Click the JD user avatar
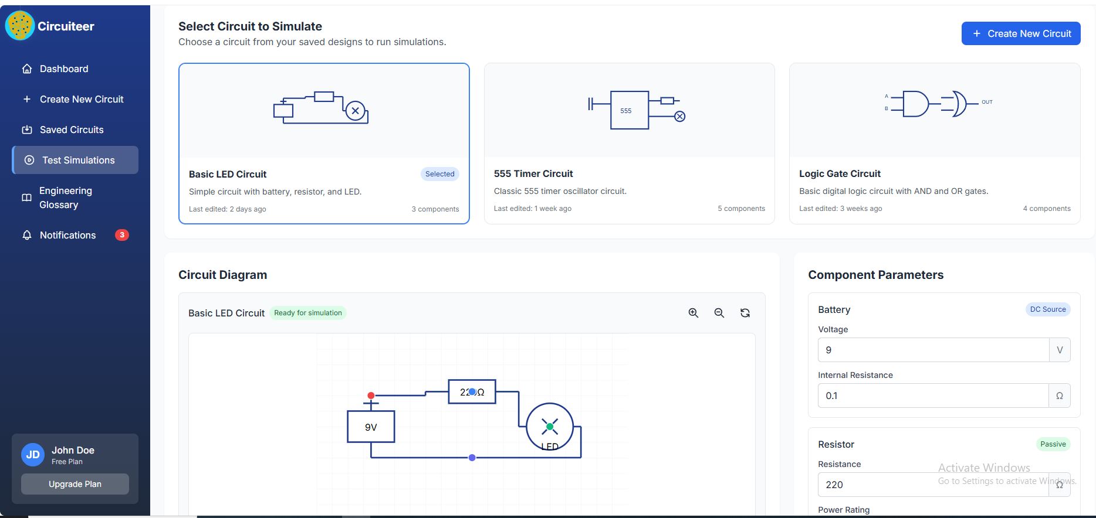1096x518 pixels. point(33,455)
